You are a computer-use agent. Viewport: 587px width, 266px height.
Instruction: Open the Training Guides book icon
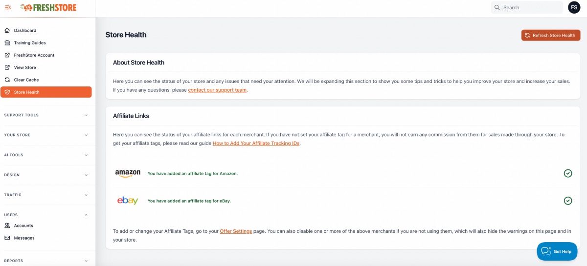point(7,42)
